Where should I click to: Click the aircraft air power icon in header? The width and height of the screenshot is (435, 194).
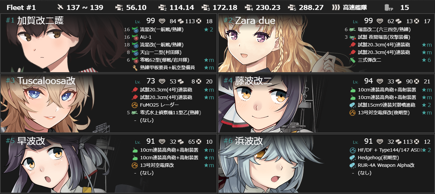pyautogui.click(x=60, y=7)
